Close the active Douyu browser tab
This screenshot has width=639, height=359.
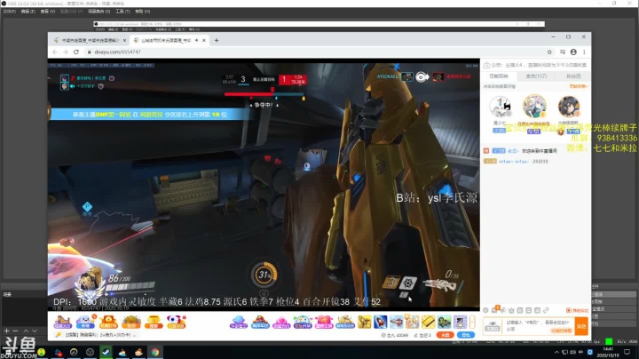[x=204, y=40]
